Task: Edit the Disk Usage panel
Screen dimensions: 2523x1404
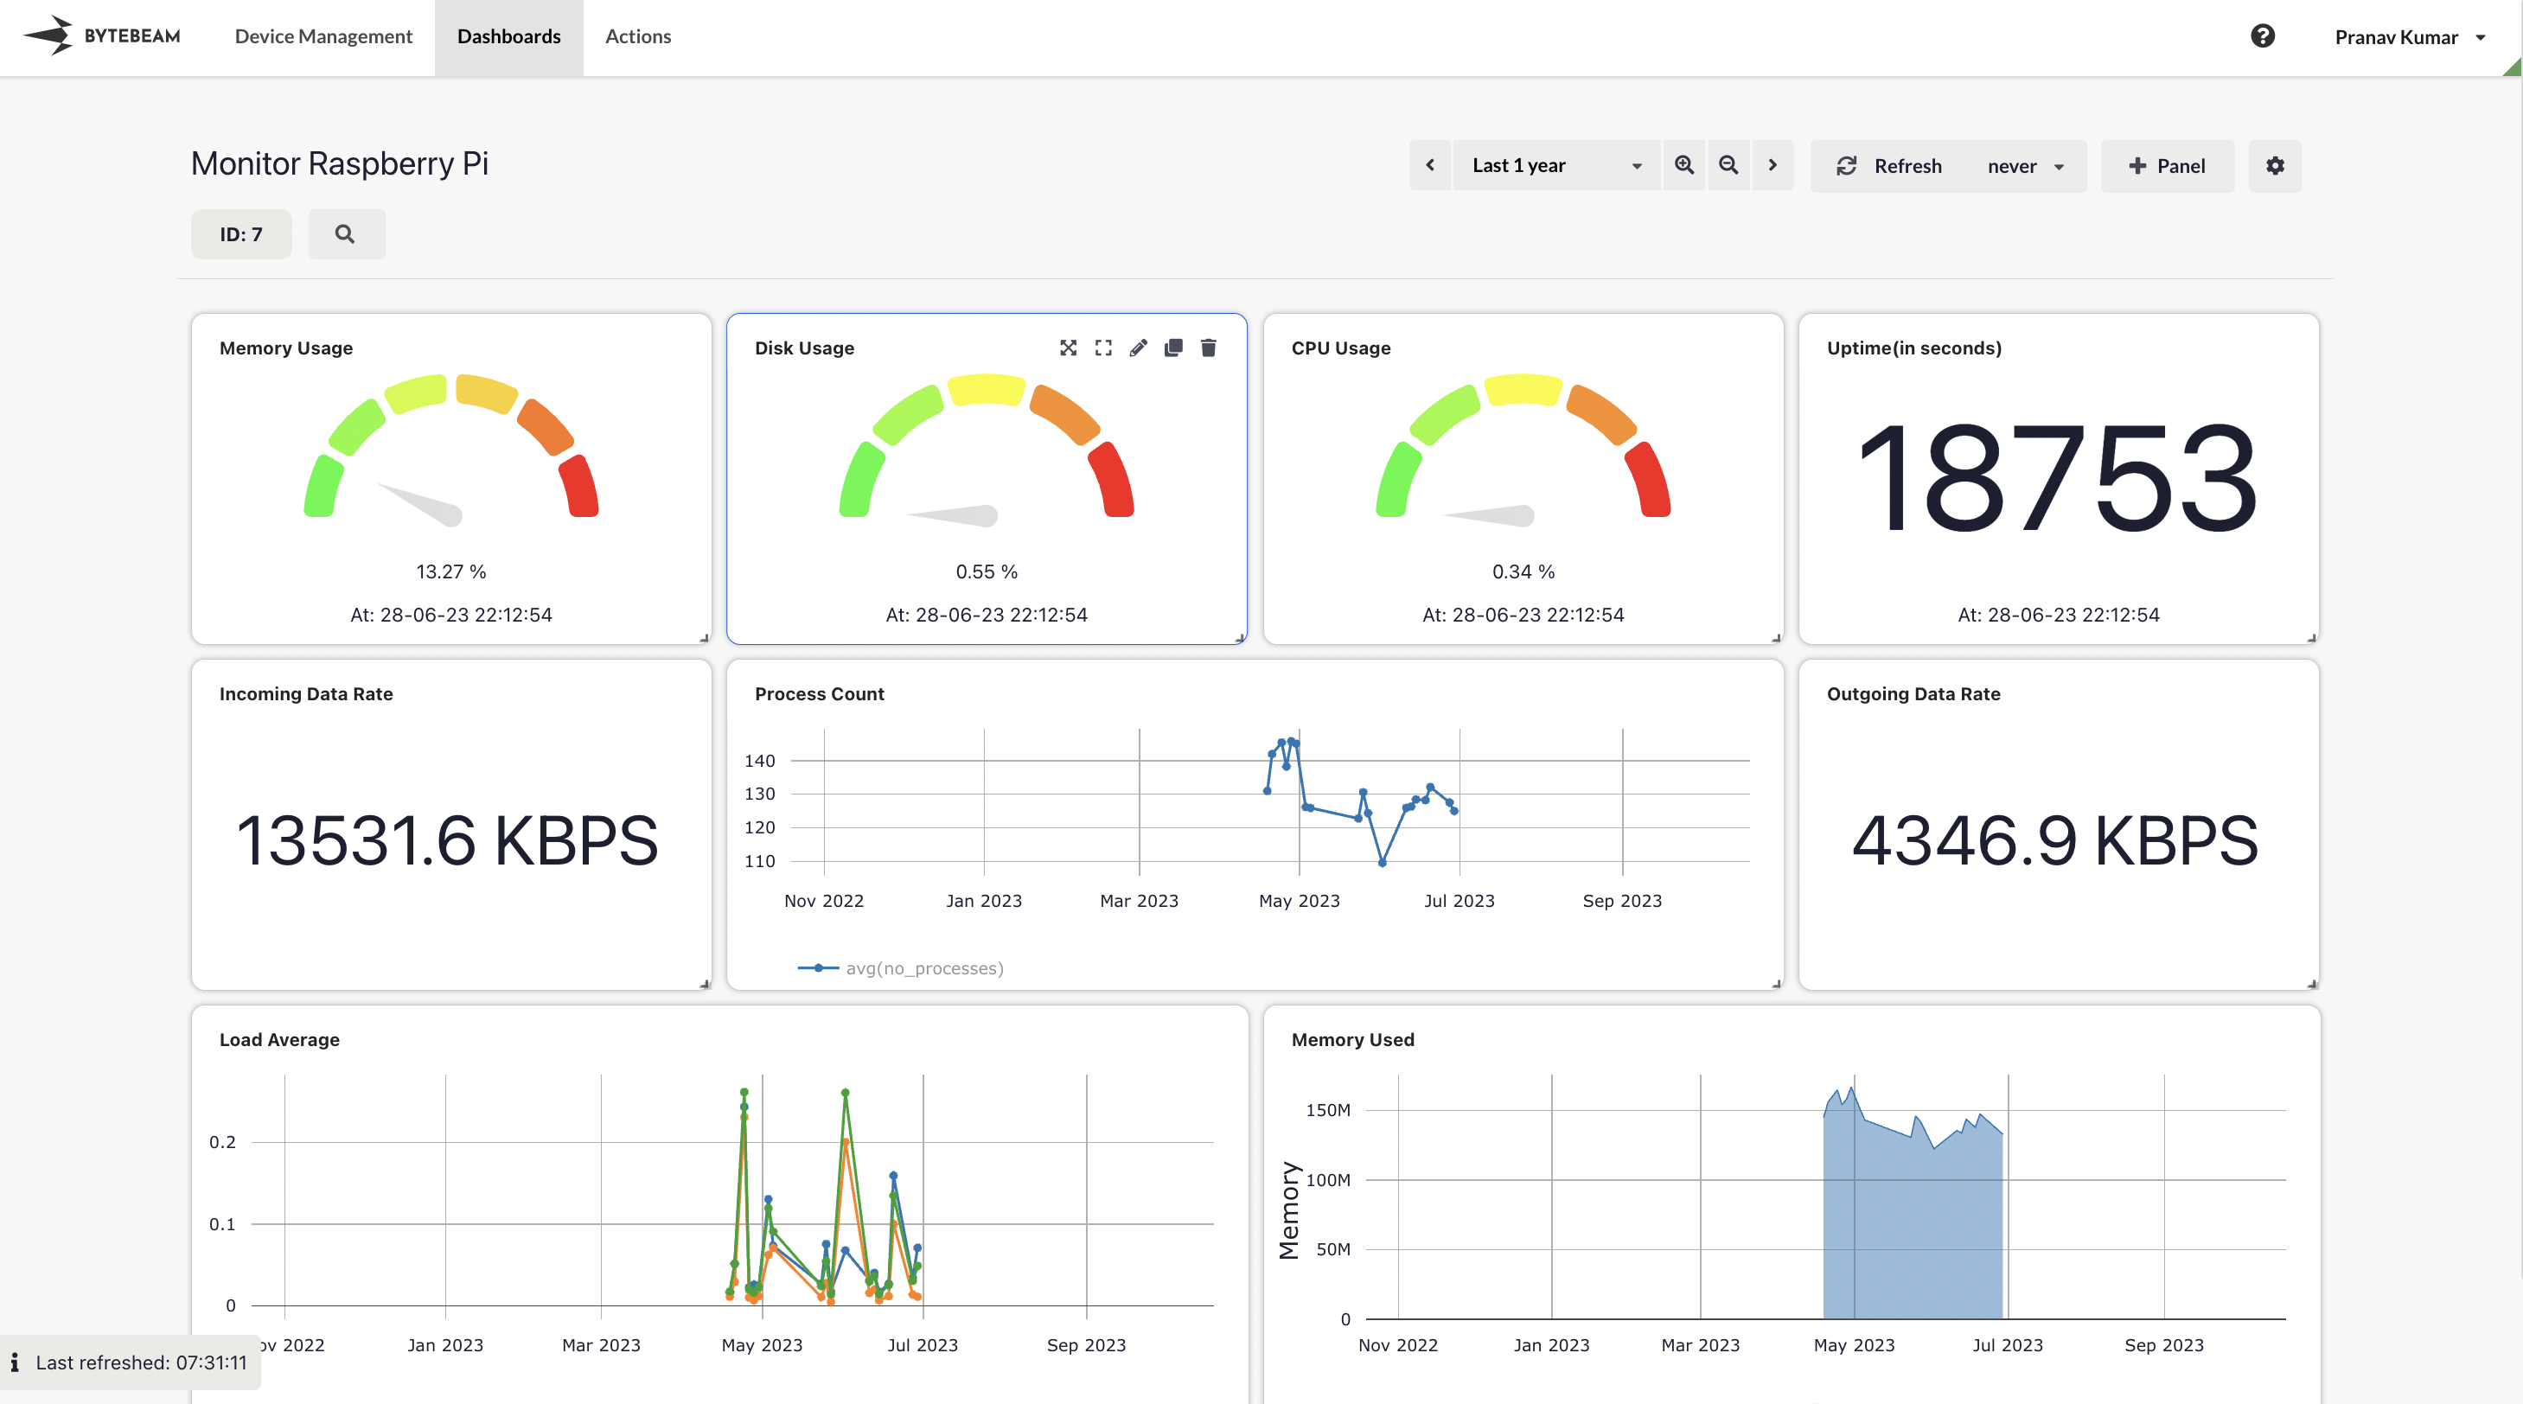Action: [x=1138, y=348]
